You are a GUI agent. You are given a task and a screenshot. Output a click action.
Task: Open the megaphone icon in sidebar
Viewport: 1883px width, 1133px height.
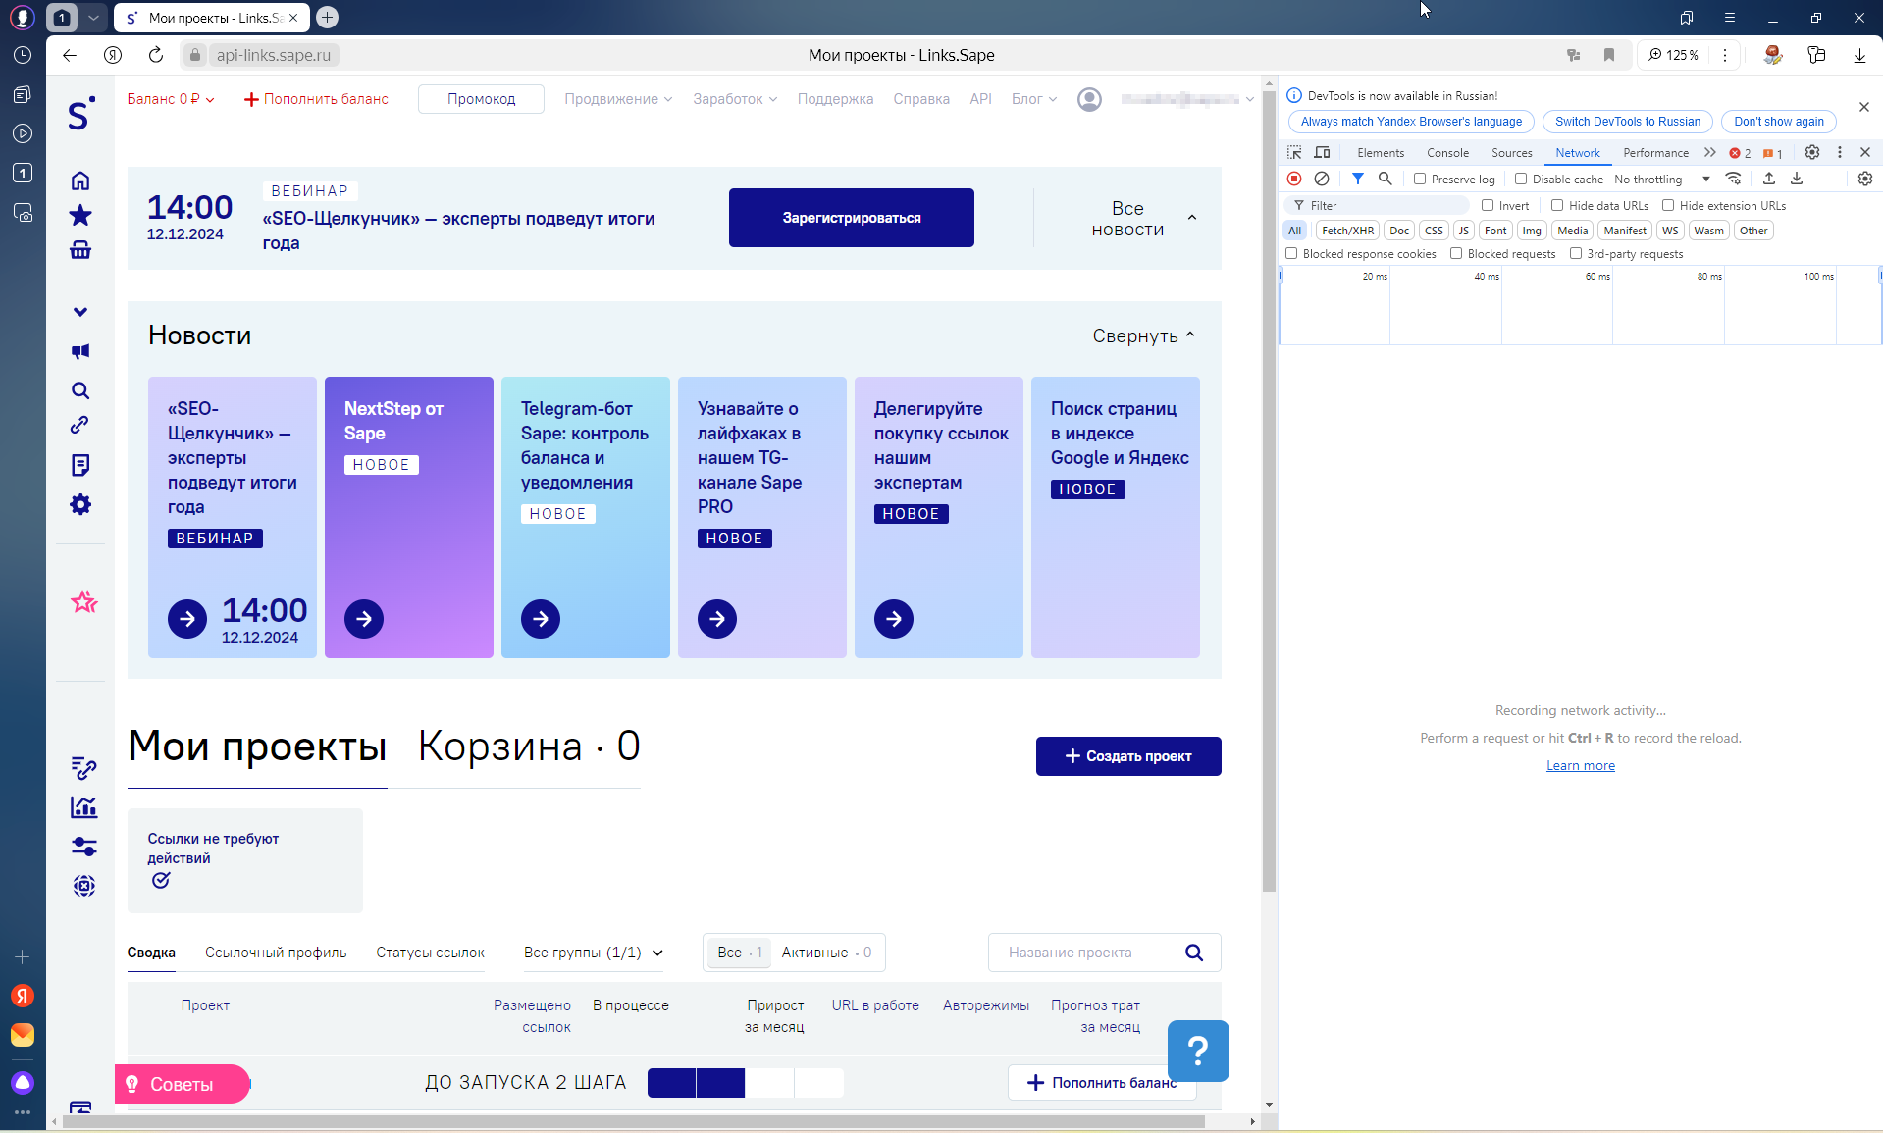click(80, 351)
